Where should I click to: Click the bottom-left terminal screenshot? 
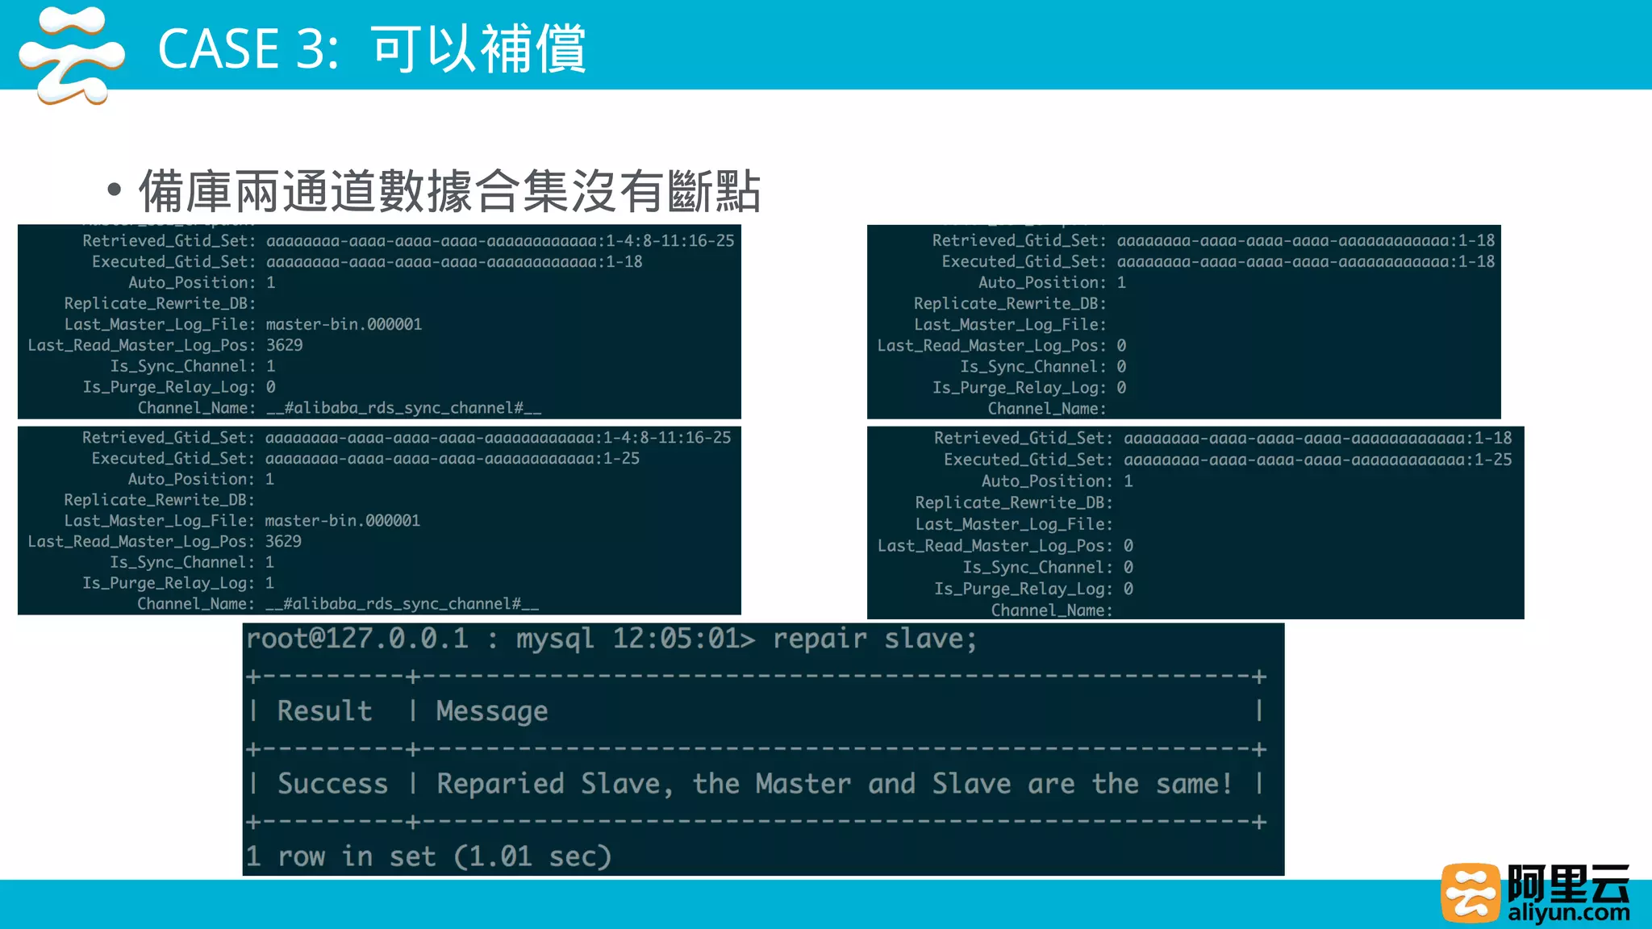(379, 521)
